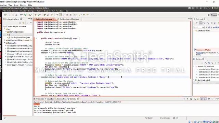The image size is (219, 123).
Task: Click the New Java Class toolbar icon
Action: [39, 15]
